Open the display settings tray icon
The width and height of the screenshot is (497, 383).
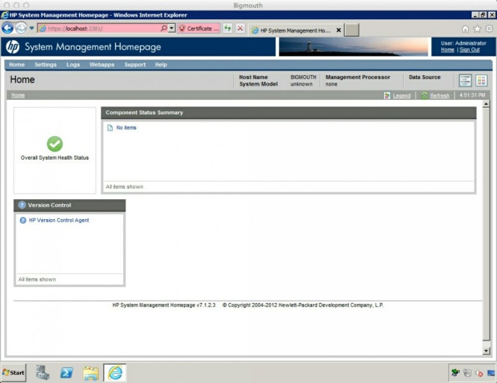[491, 374]
